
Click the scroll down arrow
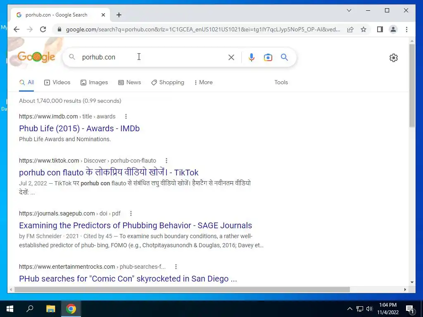click(412, 282)
